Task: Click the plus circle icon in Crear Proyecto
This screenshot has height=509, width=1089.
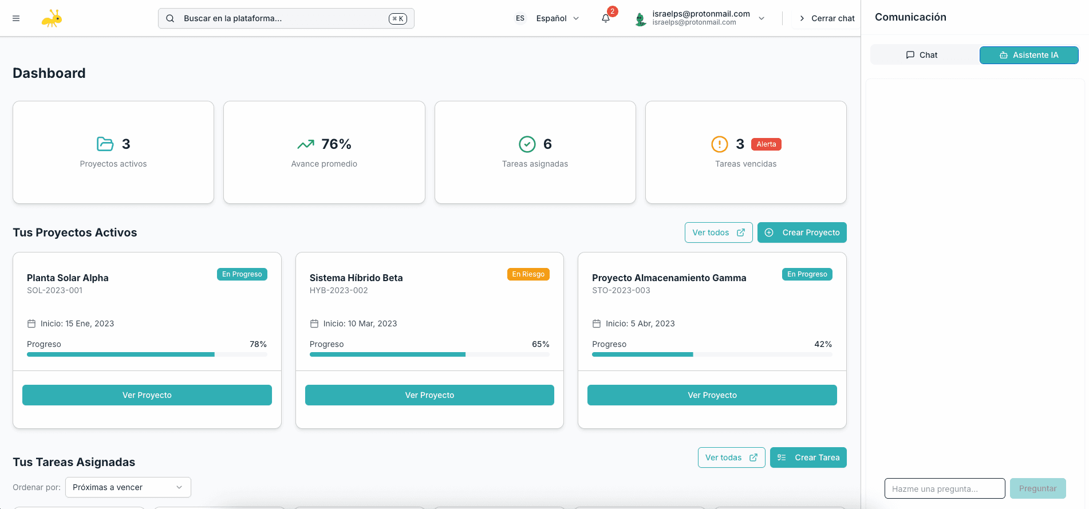Action: (770, 232)
